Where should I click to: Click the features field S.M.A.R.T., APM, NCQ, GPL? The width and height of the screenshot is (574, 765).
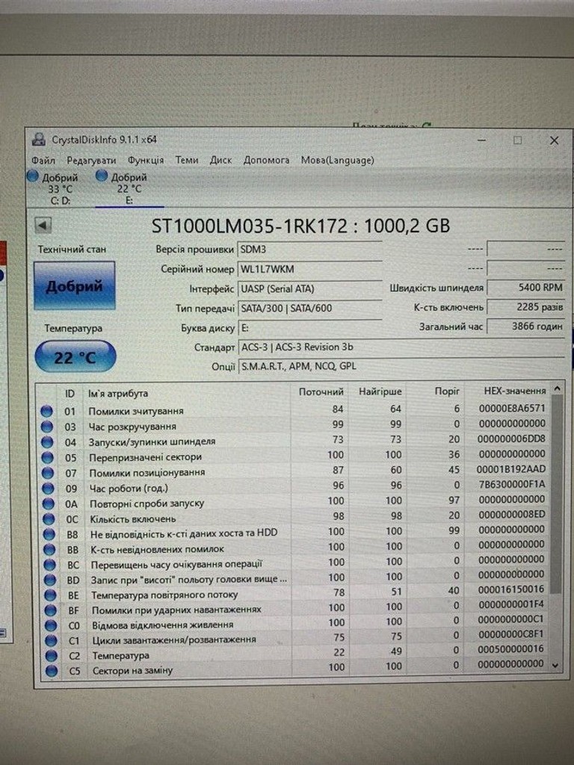pos(401,366)
